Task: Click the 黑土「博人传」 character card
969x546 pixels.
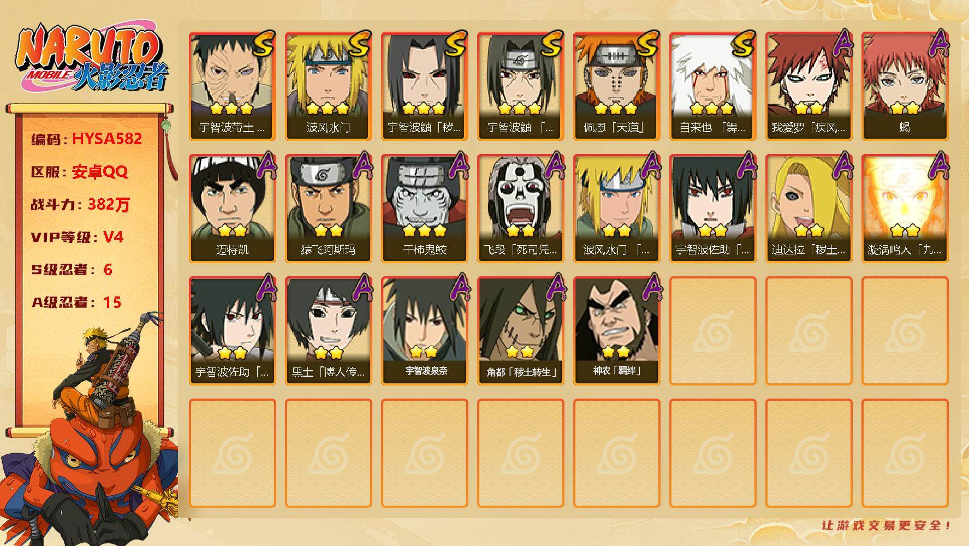Action: (x=328, y=330)
